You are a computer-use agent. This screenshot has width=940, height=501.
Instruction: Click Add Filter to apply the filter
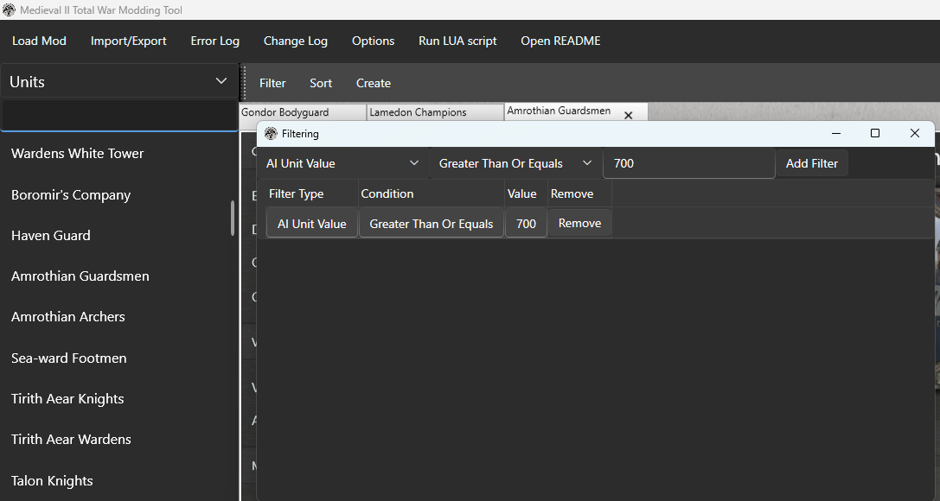click(812, 162)
